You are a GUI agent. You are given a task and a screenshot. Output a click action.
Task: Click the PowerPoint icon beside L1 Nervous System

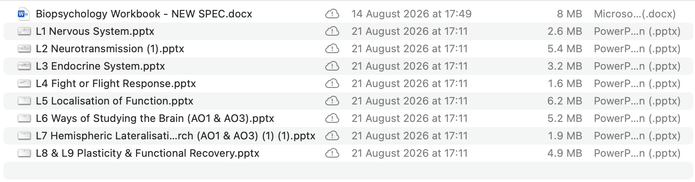click(24, 31)
